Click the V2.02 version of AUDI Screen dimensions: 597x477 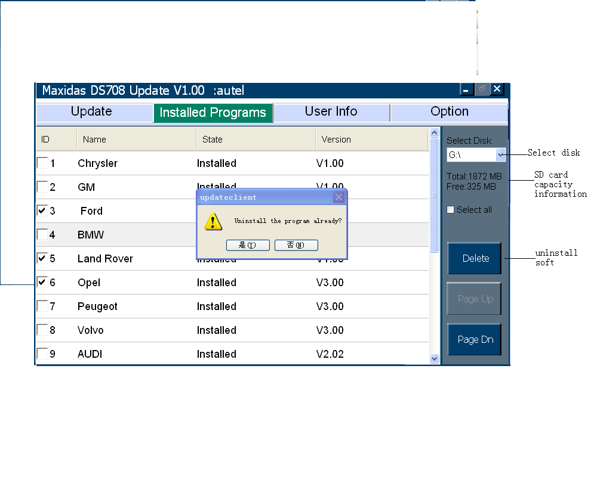330,354
